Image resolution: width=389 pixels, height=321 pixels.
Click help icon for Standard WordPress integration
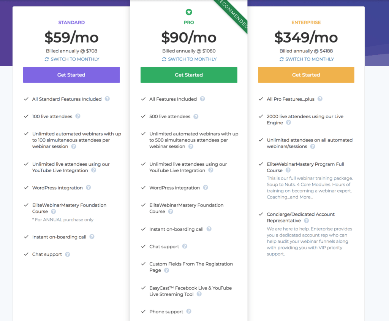click(88, 188)
